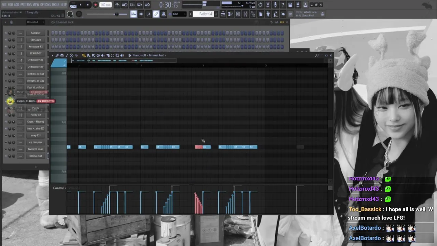This screenshot has height=246, width=437.
Task: Open the EDIT menu
Action: (x=11, y=4)
